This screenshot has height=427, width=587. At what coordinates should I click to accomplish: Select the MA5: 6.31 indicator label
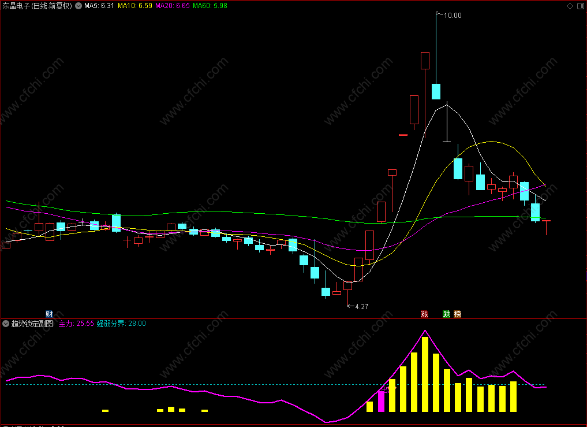click(99, 6)
